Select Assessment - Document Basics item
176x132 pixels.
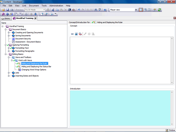pyautogui.click(x=28, y=42)
